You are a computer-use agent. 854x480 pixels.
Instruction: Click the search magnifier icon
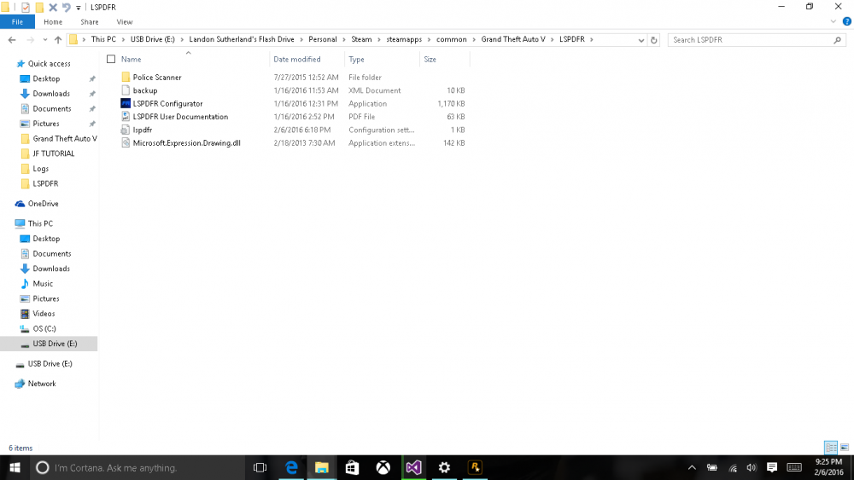838,40
